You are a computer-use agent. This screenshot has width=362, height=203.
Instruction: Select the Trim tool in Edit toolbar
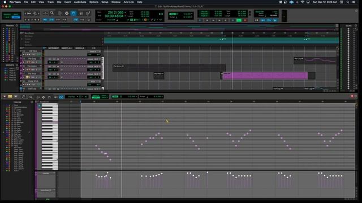tap(59, 14)
